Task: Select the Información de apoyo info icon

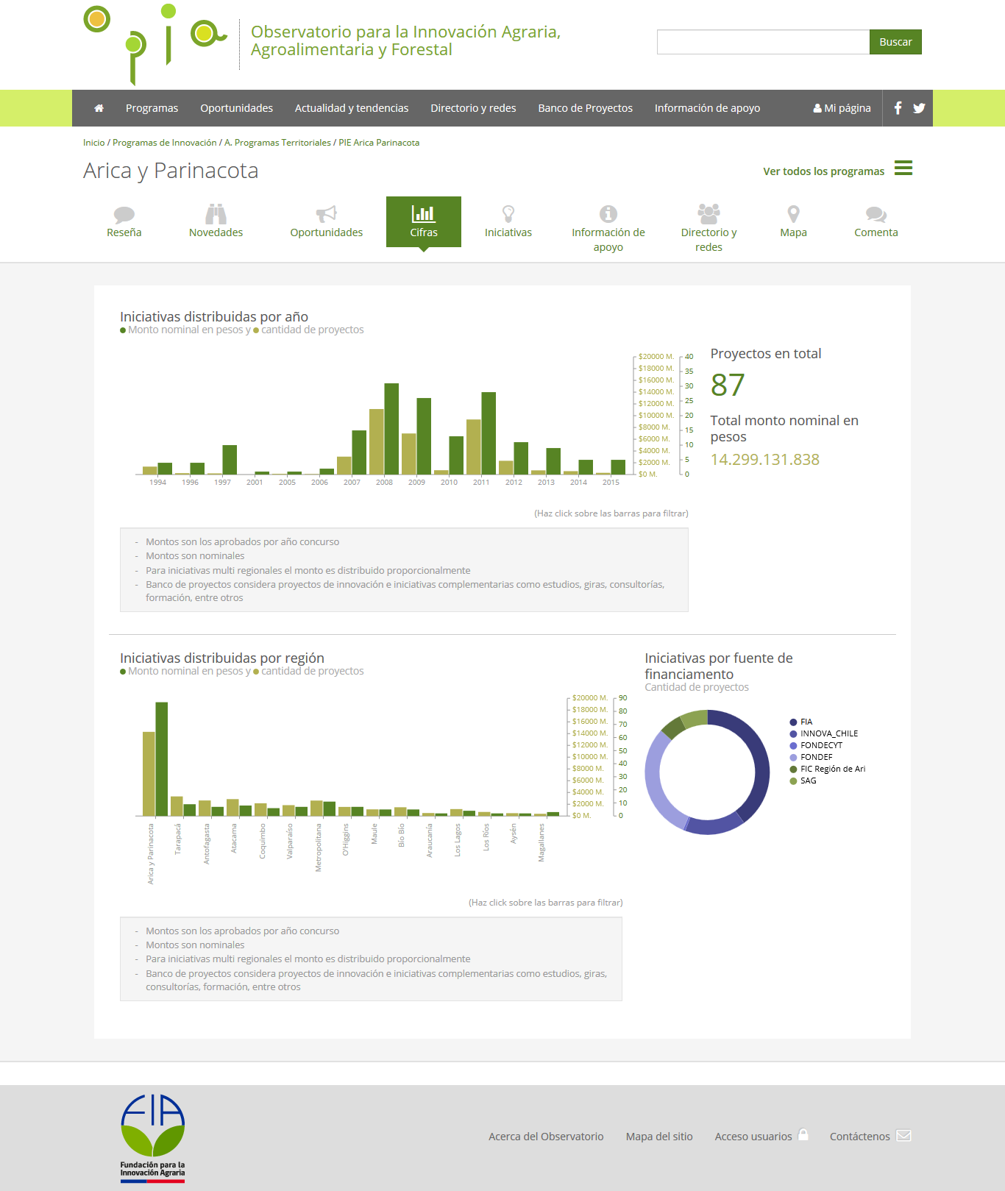Action: [608, 214]
